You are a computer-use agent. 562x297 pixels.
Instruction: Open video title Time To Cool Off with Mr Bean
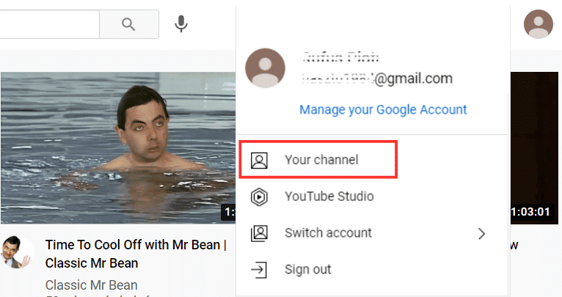(x=136, y=254)
